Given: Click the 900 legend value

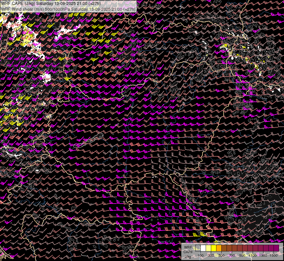Looking at the screenshot, I should coord(242,255).
